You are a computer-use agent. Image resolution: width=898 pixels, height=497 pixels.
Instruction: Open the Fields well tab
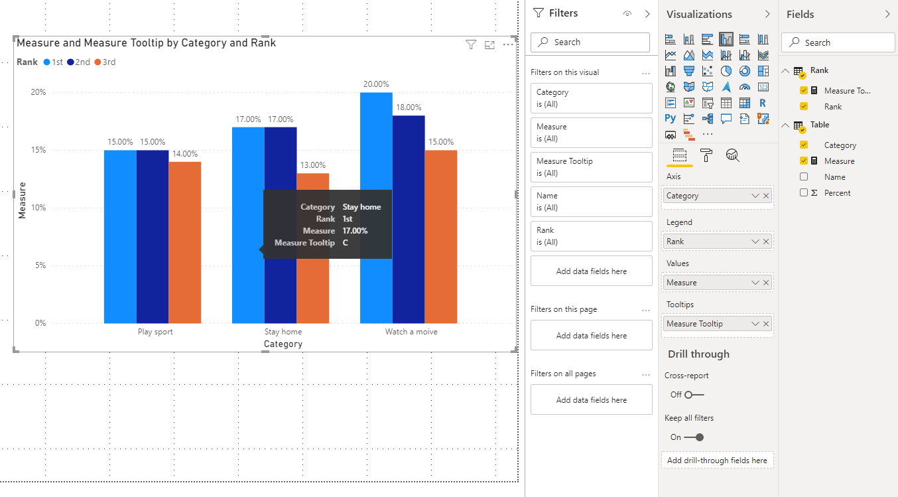tap(679, 155)
